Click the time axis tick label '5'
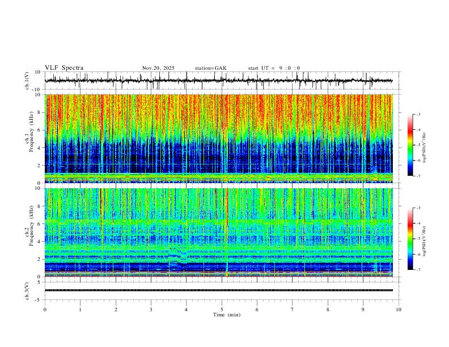Screen dimensions: 449x347 coord(222,310)
